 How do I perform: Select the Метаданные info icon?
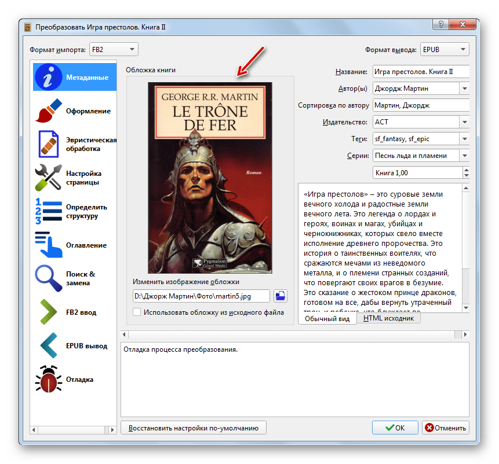click(x=48, y=77)
